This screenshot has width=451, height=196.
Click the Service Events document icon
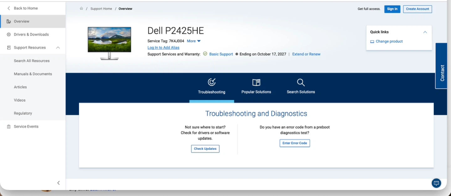tap(9, 126)
